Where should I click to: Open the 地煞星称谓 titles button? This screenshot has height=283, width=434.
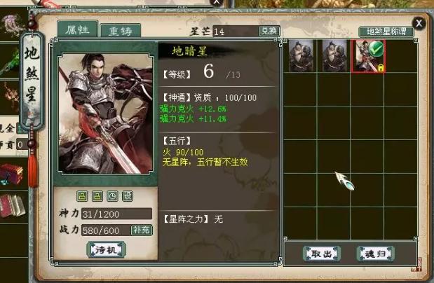[386, 32]
